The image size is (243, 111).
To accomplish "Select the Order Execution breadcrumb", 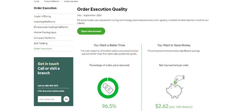I will (71, 1).
